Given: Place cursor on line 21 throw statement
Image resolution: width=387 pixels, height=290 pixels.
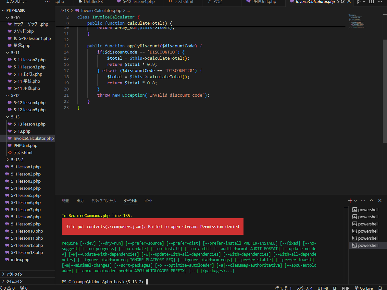Looking at the screenshot, I should [153, 95].
